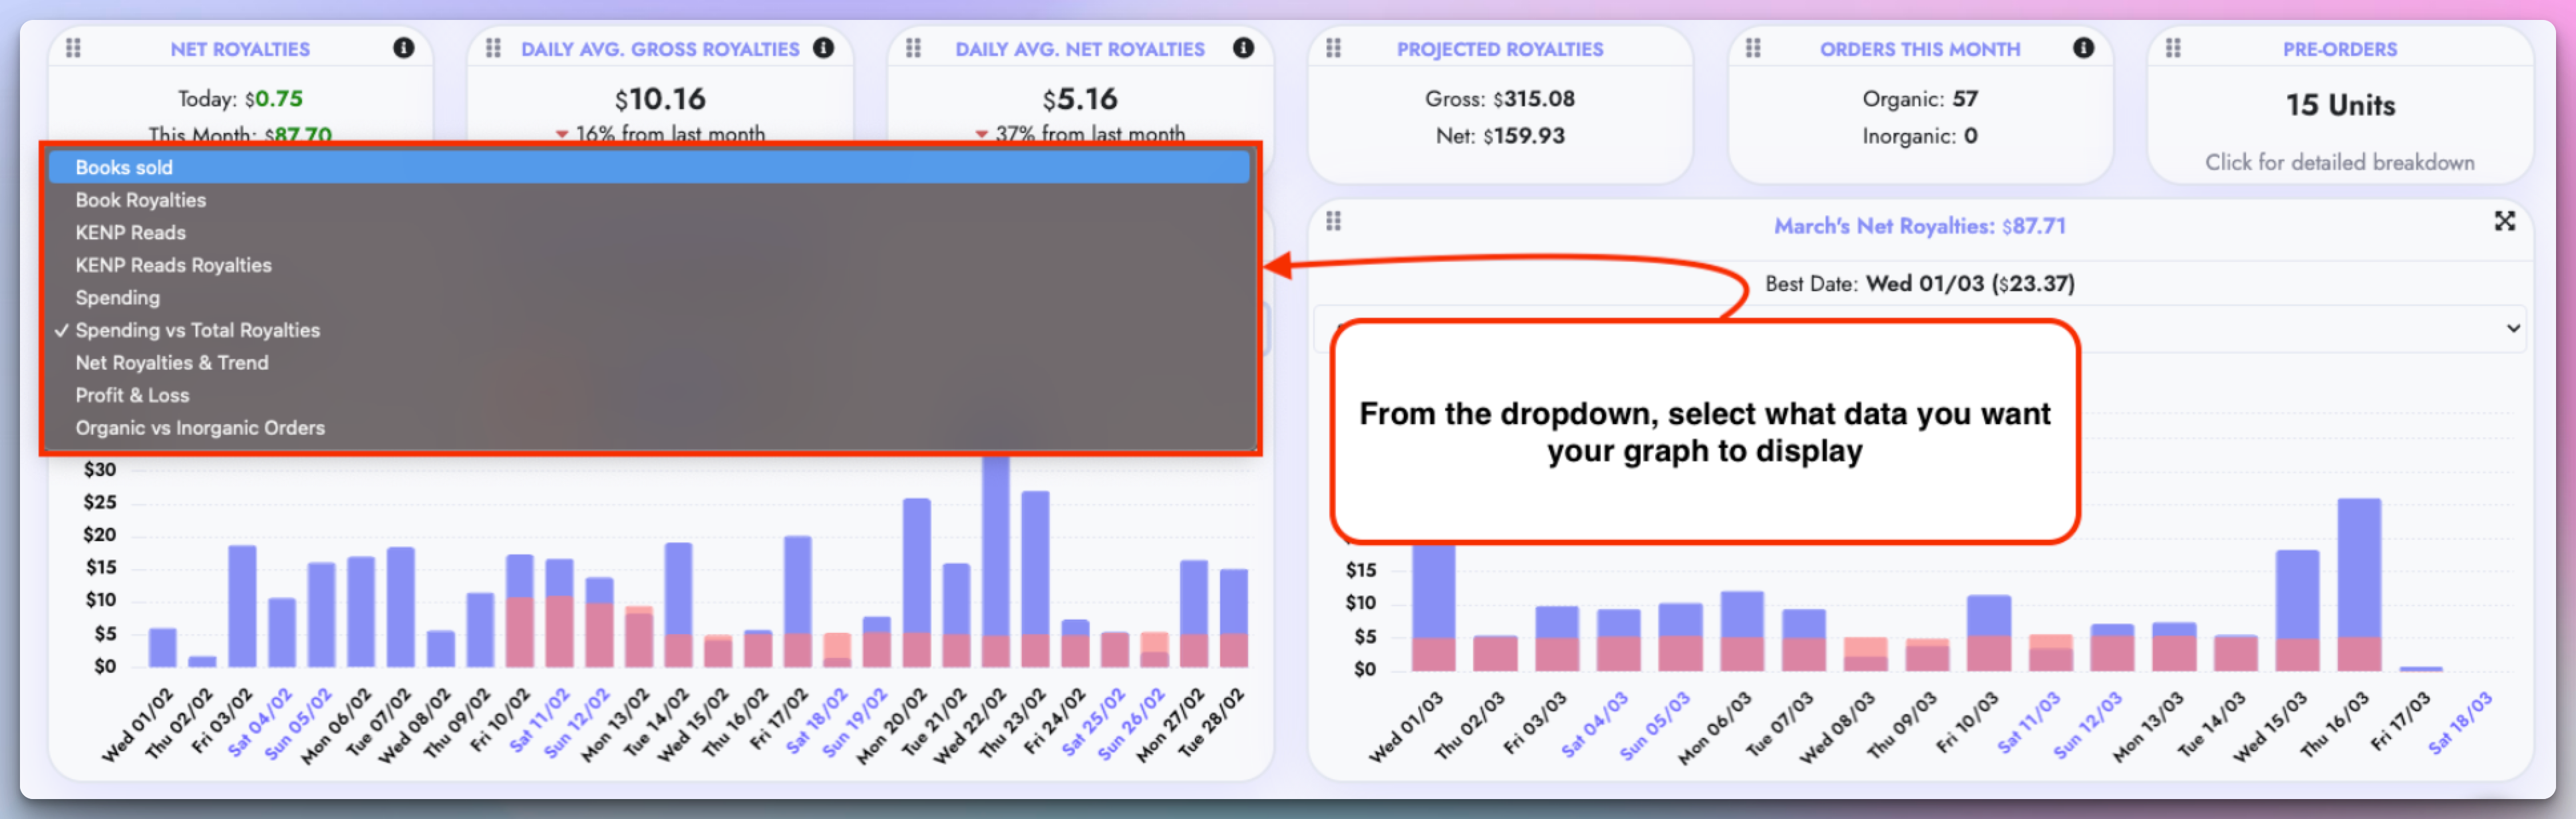The width and height of the screenshot is (2576, 819).
Task: Select Books sold from the dropdown
Action: tap(650, 168)
